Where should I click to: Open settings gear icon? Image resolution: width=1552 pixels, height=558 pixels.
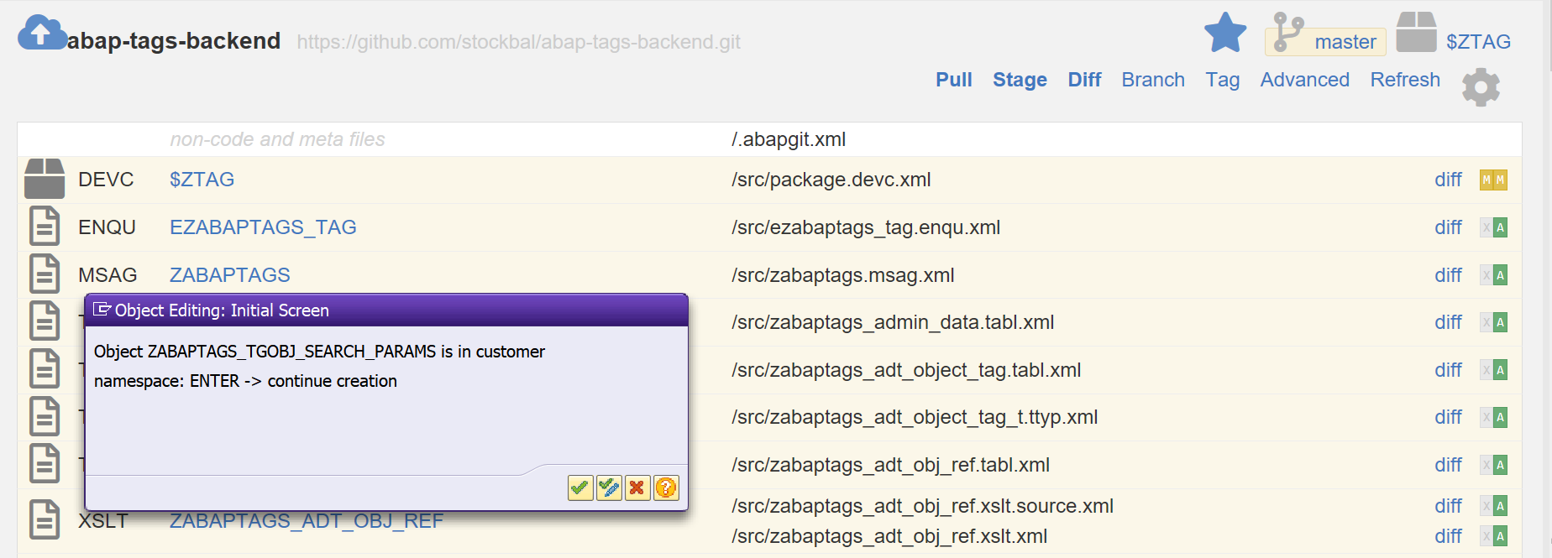pyautogui.click(x=1481, y=87)
